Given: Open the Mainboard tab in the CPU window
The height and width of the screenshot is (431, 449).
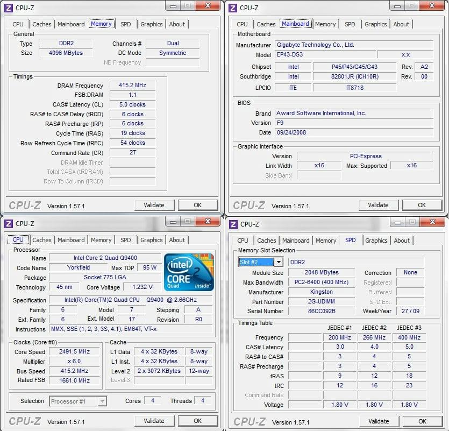Looking at the screenshot, I should tap(71, 240).
